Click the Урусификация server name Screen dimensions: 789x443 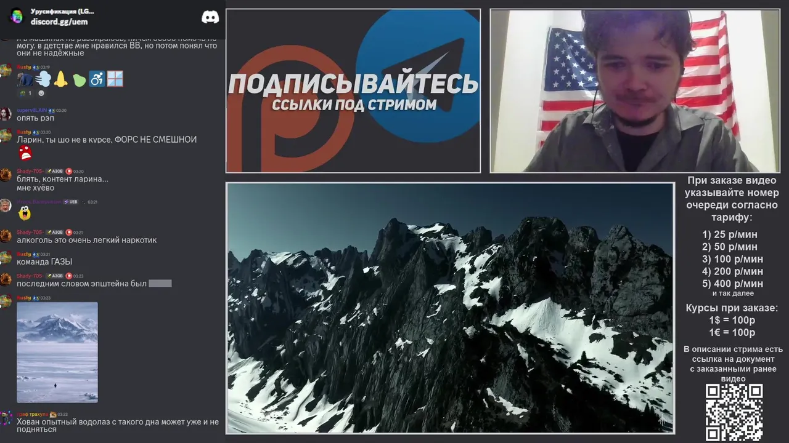62,11
